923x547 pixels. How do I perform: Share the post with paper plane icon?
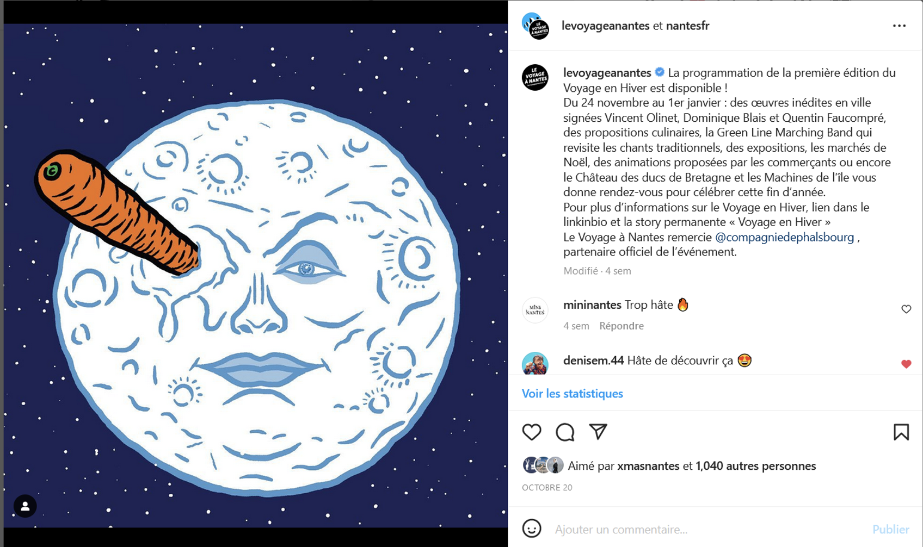[598, 432]
